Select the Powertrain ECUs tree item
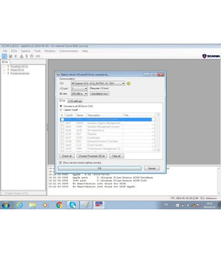The image size is (221, 253). pos(19,66)
